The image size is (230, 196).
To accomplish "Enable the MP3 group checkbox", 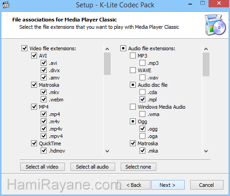I will pyautogui.click(x=133, y=55).
